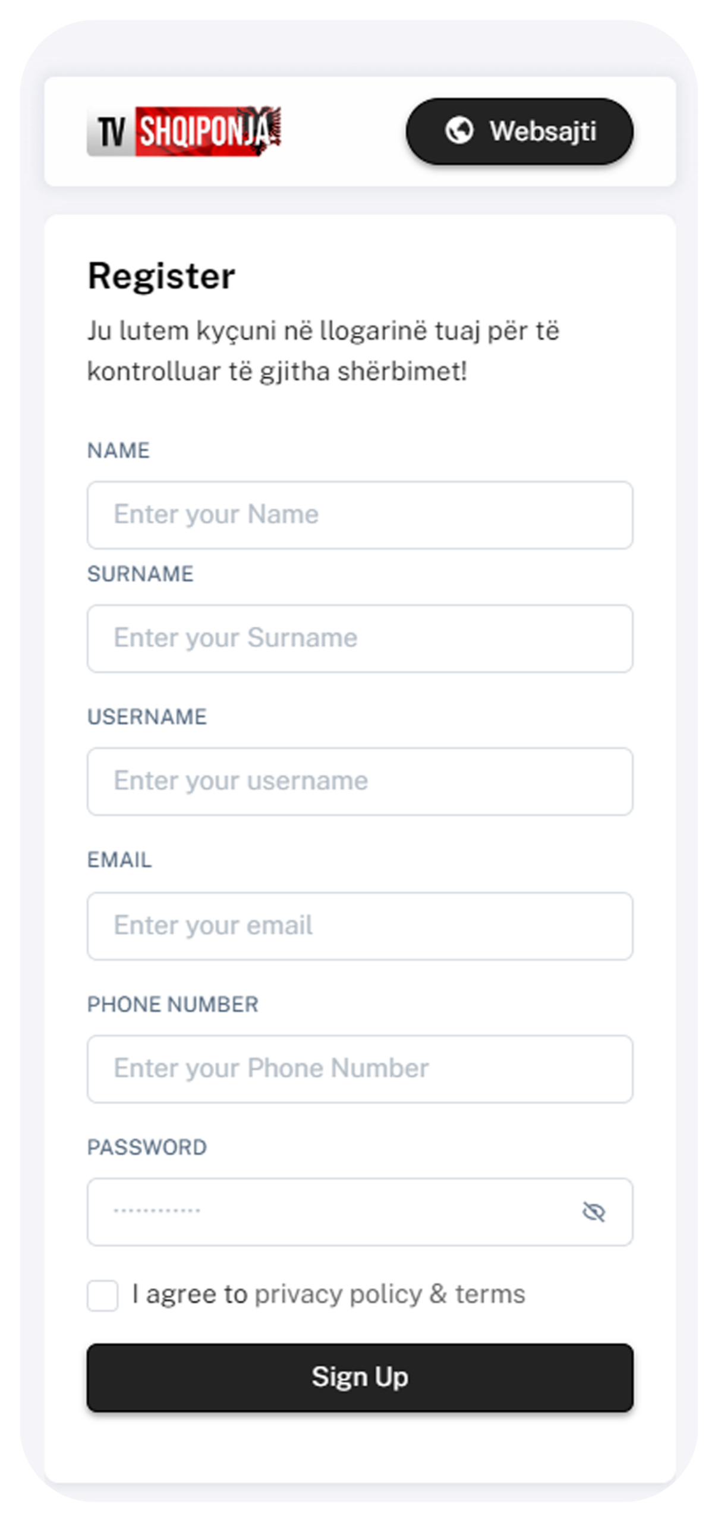Viewport: 718px width, 1522px height.
Task: Click the SURNAME field label text
Action: 140,574
